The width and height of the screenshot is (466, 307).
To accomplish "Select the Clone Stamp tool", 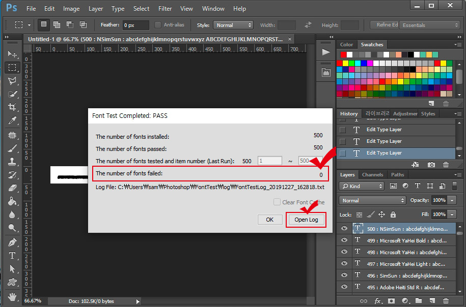I will [x=12, y=162].
